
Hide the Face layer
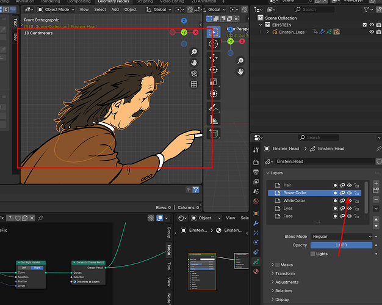pyautogui.click(x=349, y=216)
